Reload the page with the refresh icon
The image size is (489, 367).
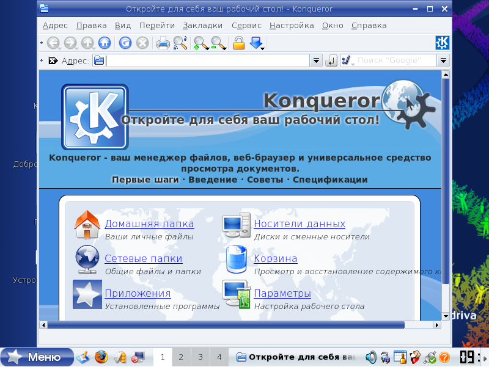[x=125, y=43]
